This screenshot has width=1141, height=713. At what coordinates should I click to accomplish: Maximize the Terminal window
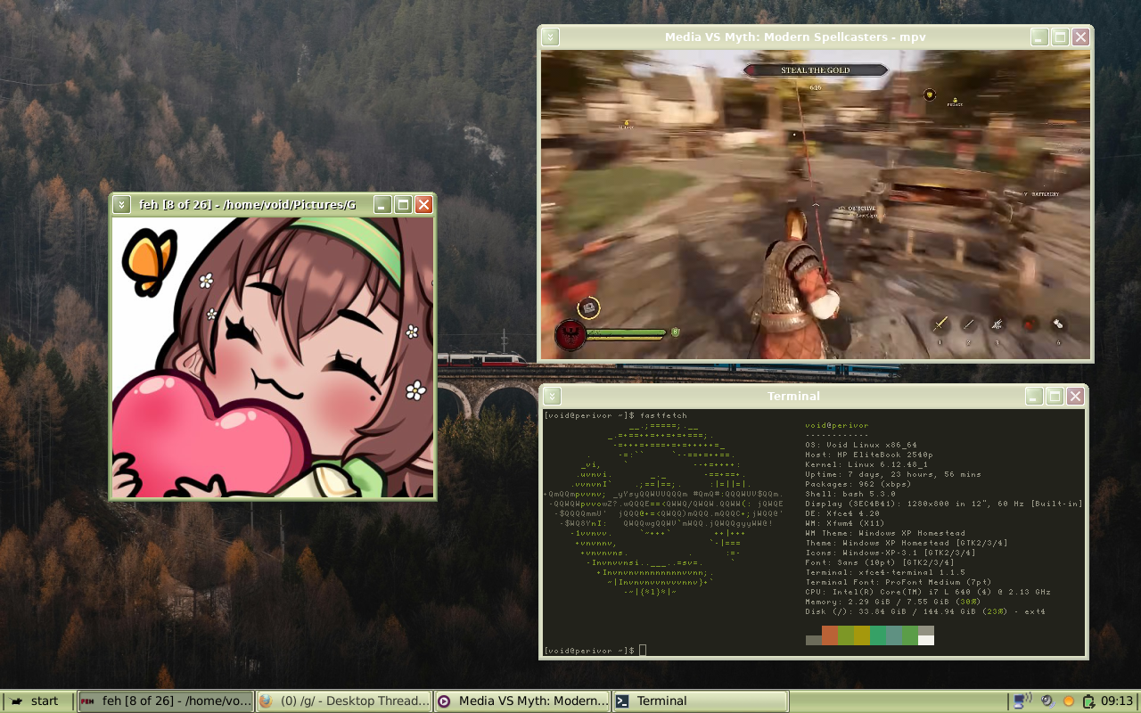[1055, 397]
